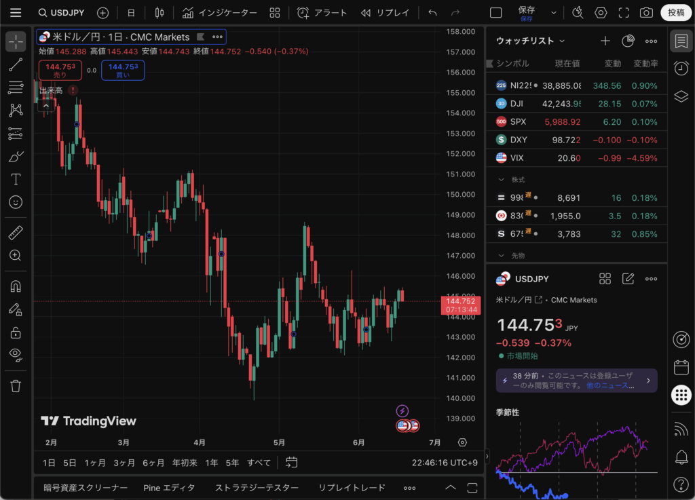The width and height of the screenshot is (695, 500).
Task: Collapse the 株式 section in watchlist
Action: (x=502, y=180)
